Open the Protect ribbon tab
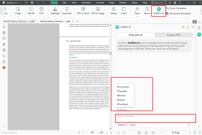 point(123,3)
